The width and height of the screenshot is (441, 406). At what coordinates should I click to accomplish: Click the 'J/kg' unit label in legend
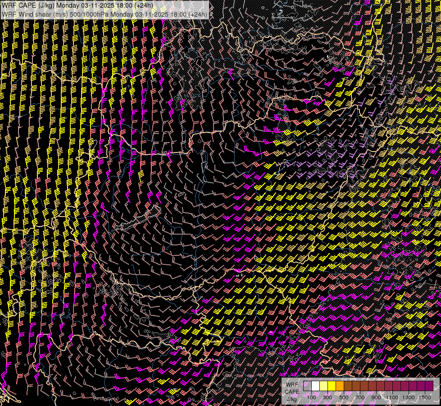click(292, 399)
